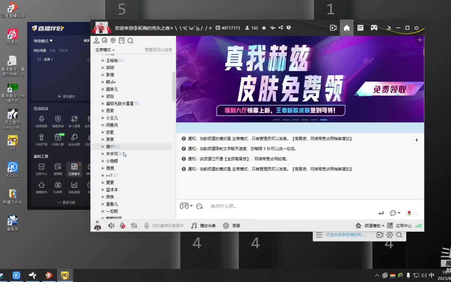This screenshot has width=451, height=282.
Task: Select the 我的场景 tab in 直播伴侣
Action: (40, 50)
